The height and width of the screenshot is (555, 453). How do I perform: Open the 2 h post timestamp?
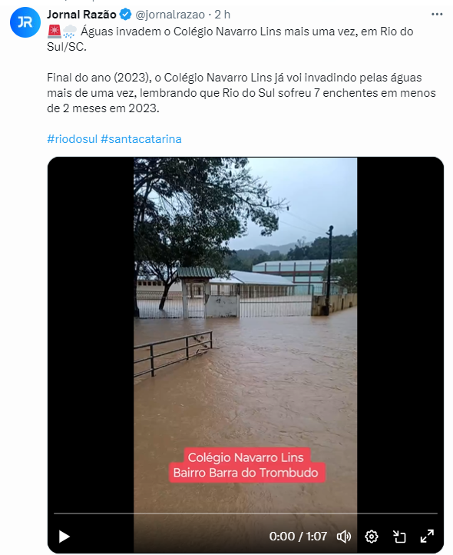[x=223, y=15]
